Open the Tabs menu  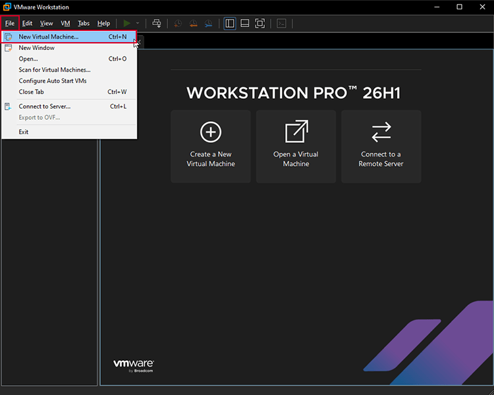point(84,23)
